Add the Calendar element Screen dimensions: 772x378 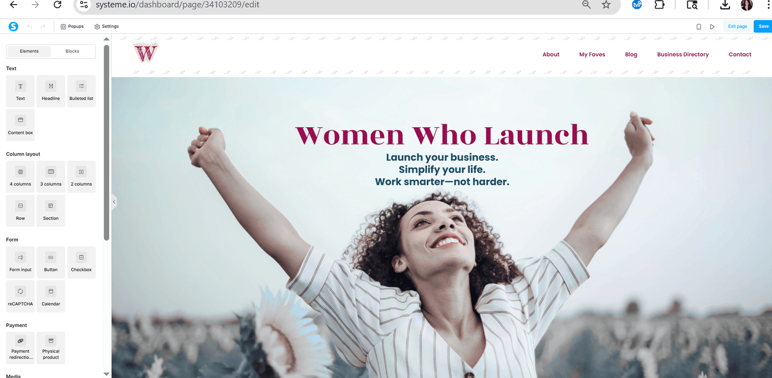pos(51,296)
